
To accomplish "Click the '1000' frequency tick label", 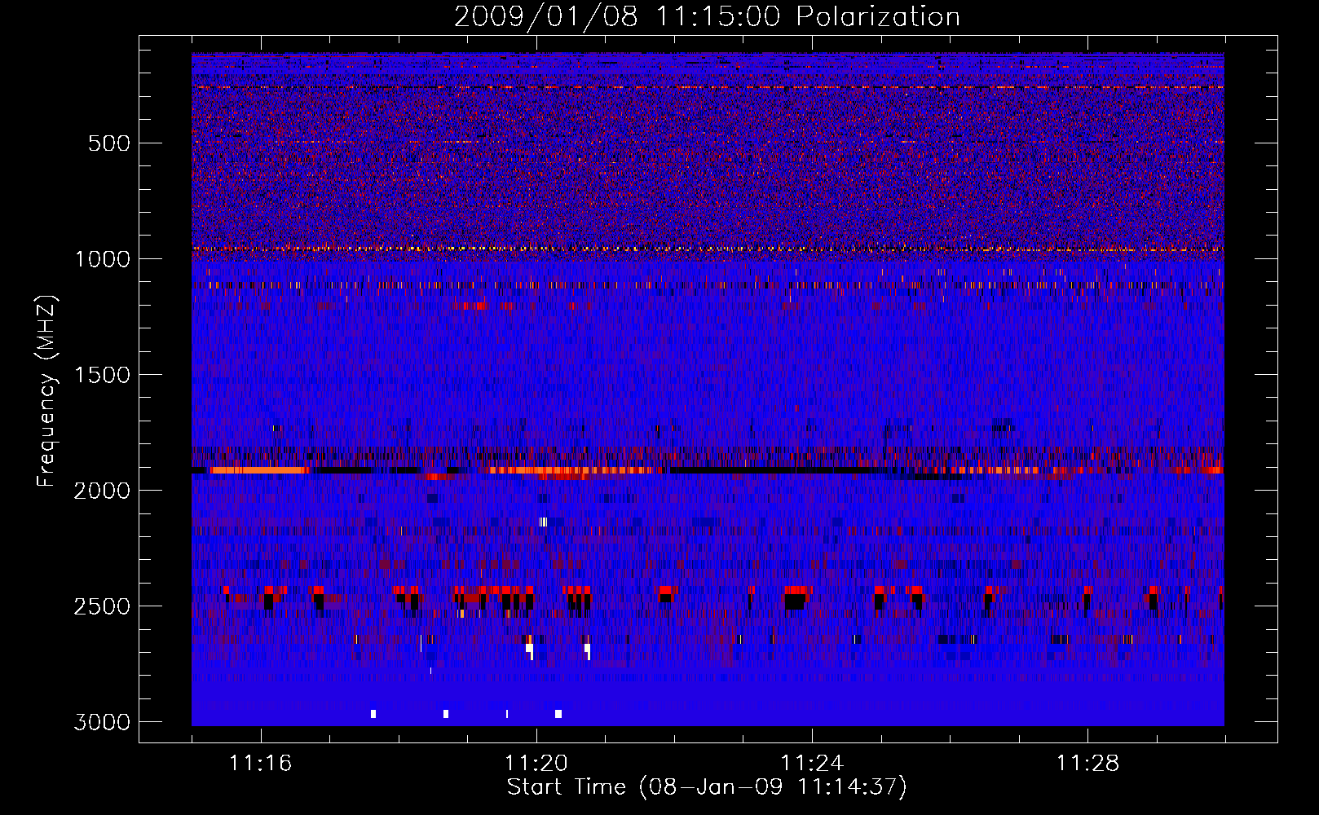I will pyautogui.click(x=103, y=259).
